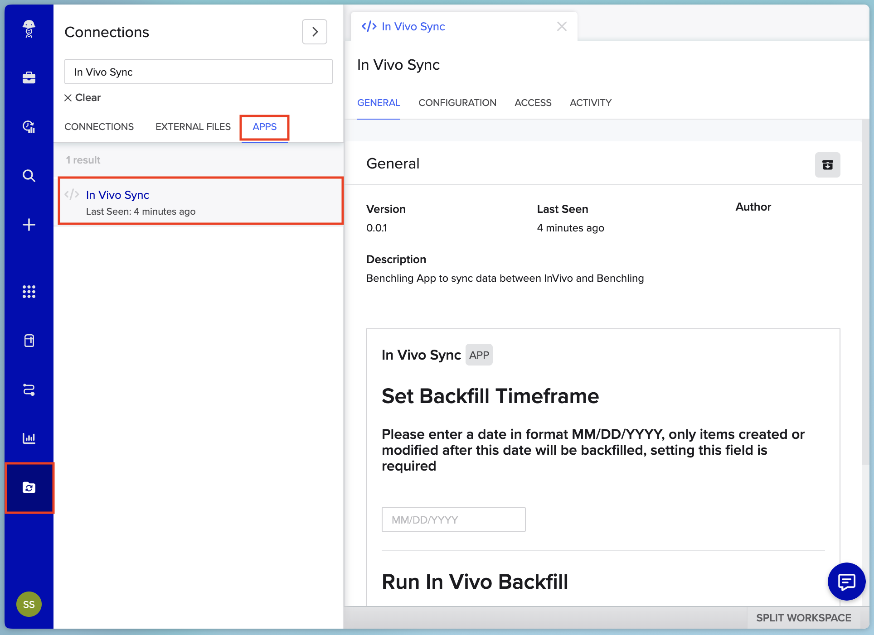Click the 'Set Backfill Timeframe' heading
This screenshot has width=874, height=635.
tap(490, 396)
